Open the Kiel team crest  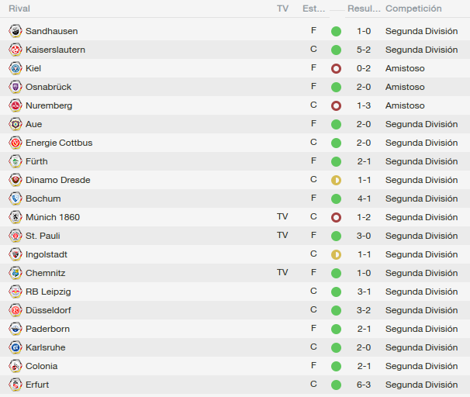point(16,68)
